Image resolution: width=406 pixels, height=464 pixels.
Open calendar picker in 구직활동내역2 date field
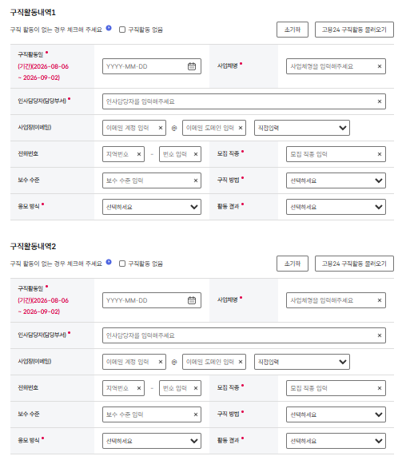pos(192,300)
